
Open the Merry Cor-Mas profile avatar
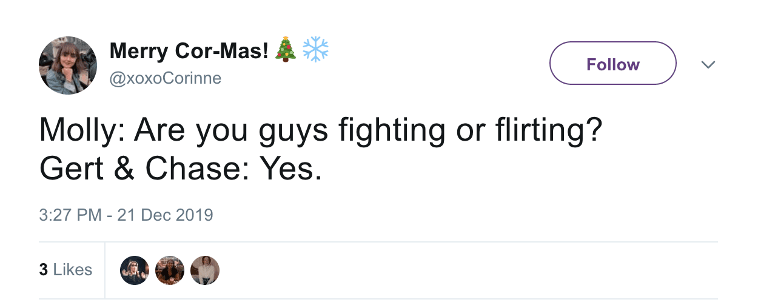[68, 65]
